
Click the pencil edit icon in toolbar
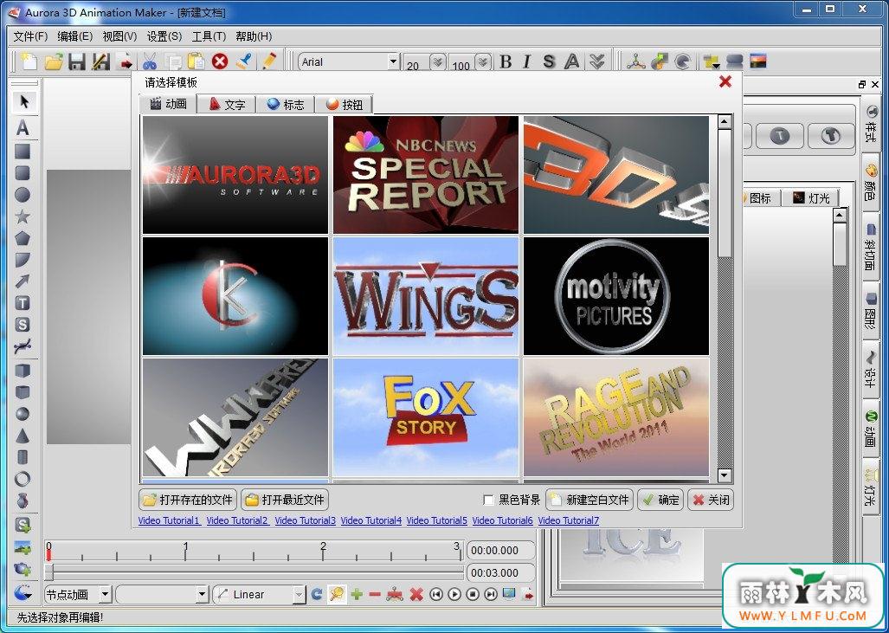(x=268, y=61)
